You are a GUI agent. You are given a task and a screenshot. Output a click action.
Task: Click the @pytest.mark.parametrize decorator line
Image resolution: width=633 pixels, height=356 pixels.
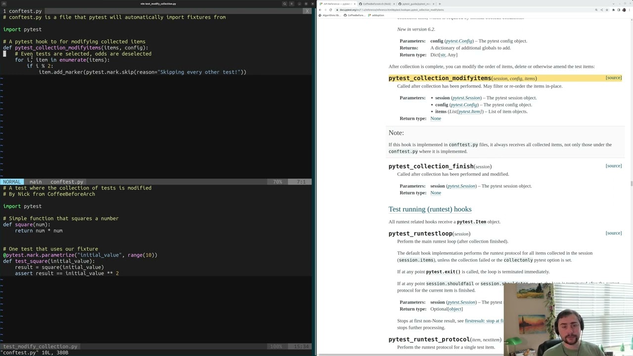80,255
